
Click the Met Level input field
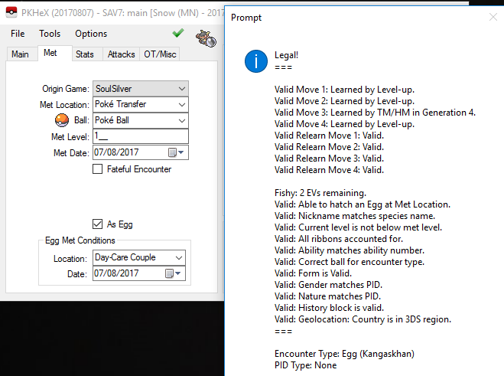(x=141, y=136)
